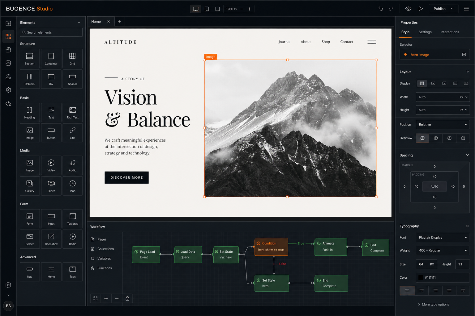The height and width of the screenshot is (316, 475).
Task: Add a Button element
Action: 51,133
